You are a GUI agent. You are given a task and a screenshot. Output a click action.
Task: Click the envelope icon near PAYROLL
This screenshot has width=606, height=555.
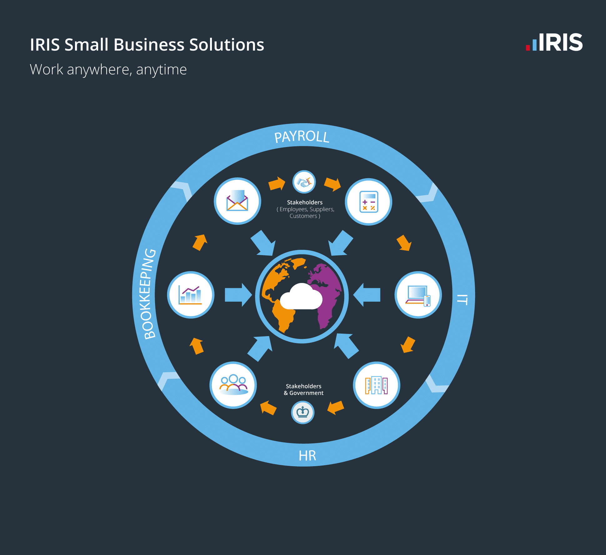[237, 201]
